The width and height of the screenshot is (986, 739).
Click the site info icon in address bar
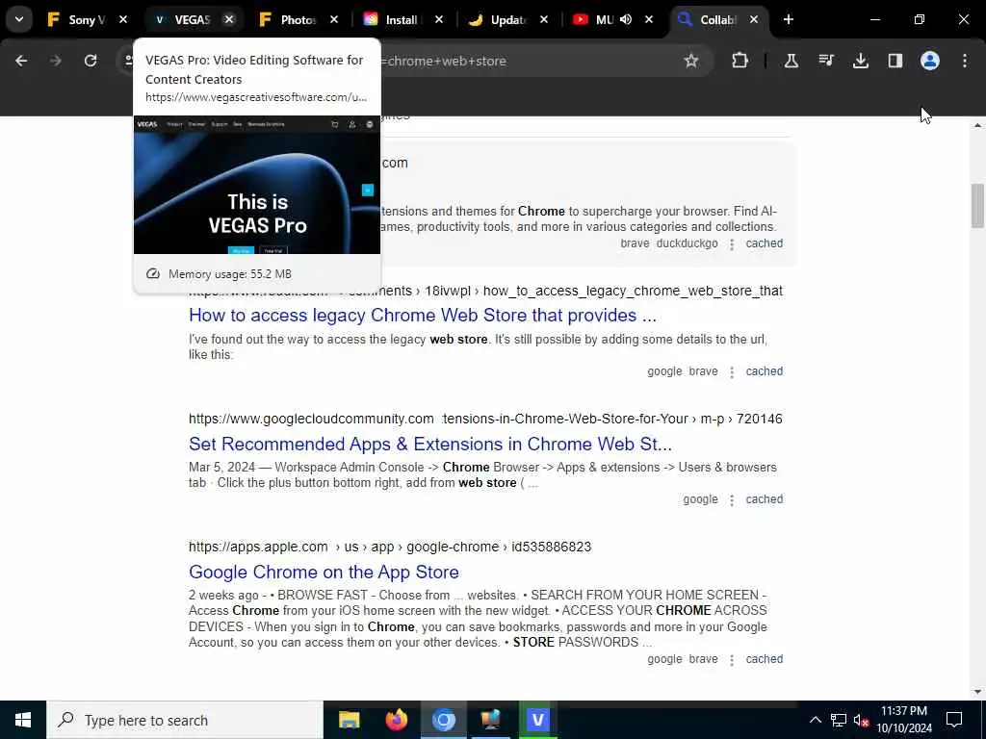129,61
